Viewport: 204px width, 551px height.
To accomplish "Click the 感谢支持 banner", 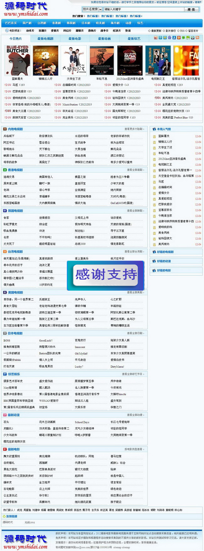I will [106, 275].
